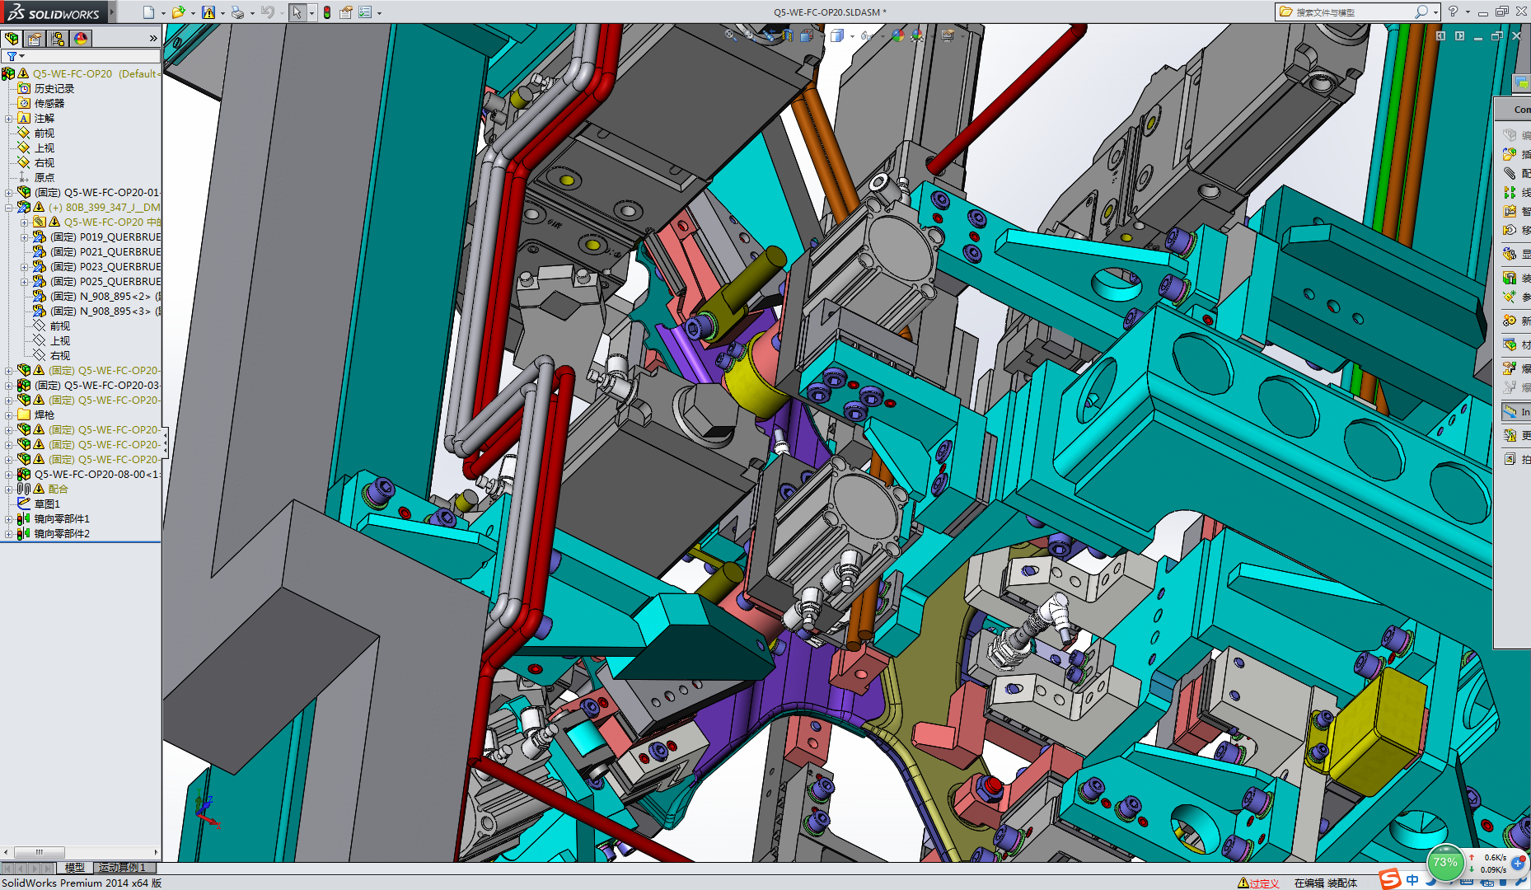The image size is (1531, 890).
Task: Click the Previous View icon
Action: coord(768,35)
